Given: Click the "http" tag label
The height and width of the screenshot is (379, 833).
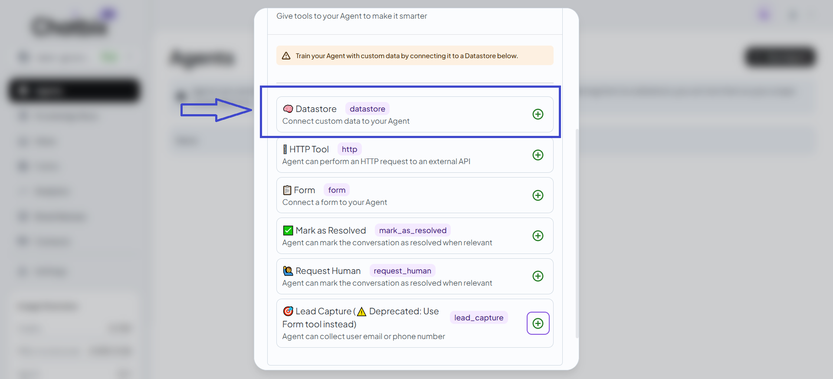Looking at the screenshot, I should tap(349, 149).
